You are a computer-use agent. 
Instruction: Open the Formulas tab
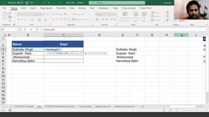click(x=61, y=8)
